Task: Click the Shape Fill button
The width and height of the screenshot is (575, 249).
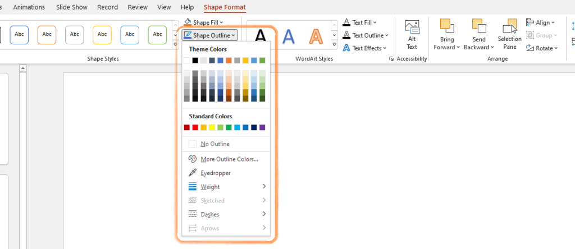Action: pyautogui.click(x=204, y=22)
